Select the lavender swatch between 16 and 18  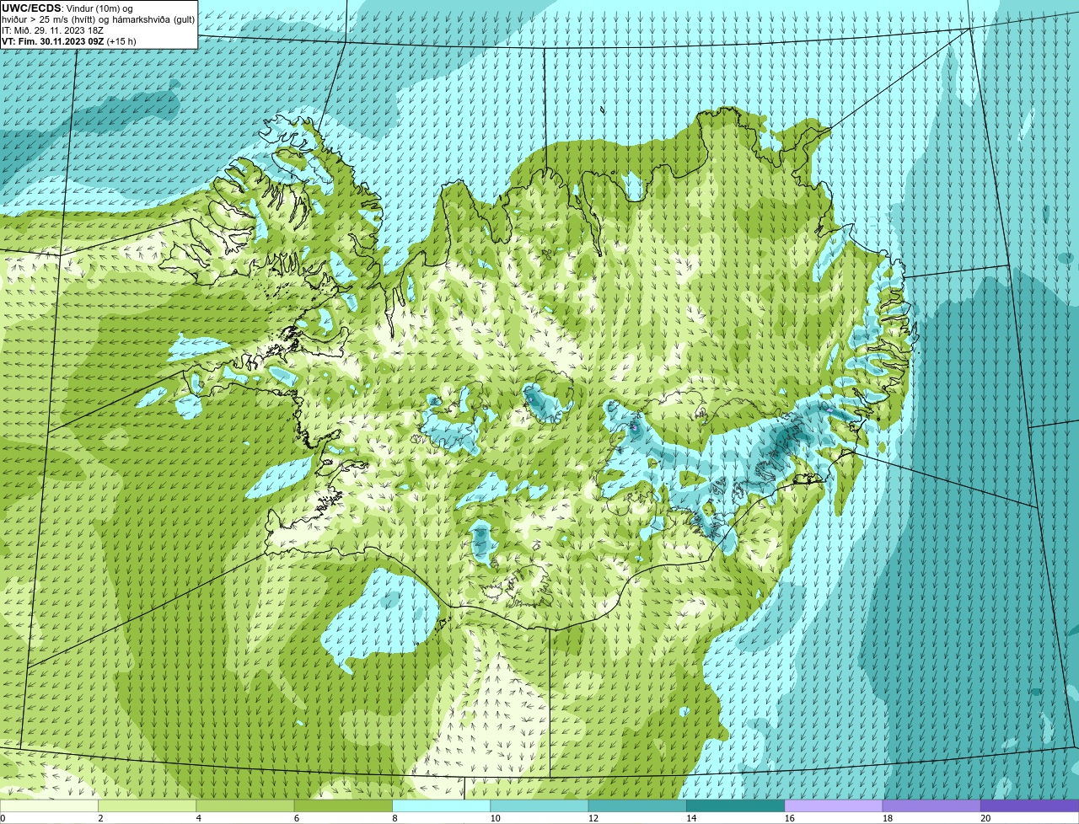coord(834,805)
